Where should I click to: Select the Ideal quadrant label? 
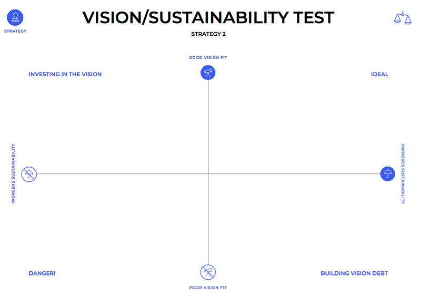point(379,74)
